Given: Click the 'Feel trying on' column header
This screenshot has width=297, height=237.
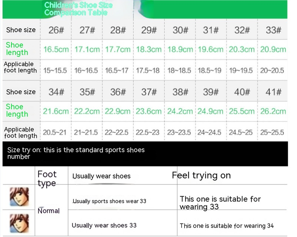Looking at the screenshot, I should tap(201, 176).
